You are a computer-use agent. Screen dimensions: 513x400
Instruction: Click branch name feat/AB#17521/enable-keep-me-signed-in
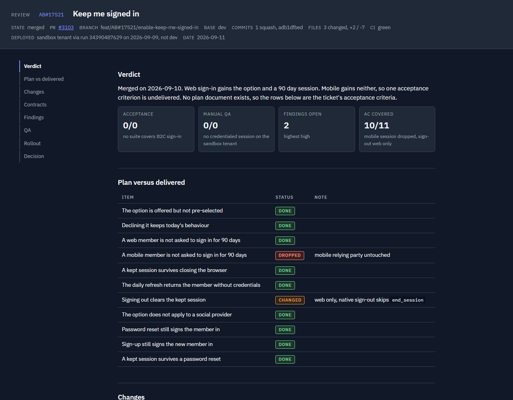(149, 28)
